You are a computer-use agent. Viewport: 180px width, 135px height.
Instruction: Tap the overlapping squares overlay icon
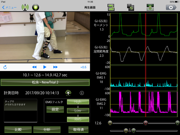click(x=130, y=7)
